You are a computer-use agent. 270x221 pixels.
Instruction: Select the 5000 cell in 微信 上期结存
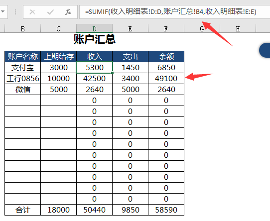pyautogui.click(x=59, y=89)
